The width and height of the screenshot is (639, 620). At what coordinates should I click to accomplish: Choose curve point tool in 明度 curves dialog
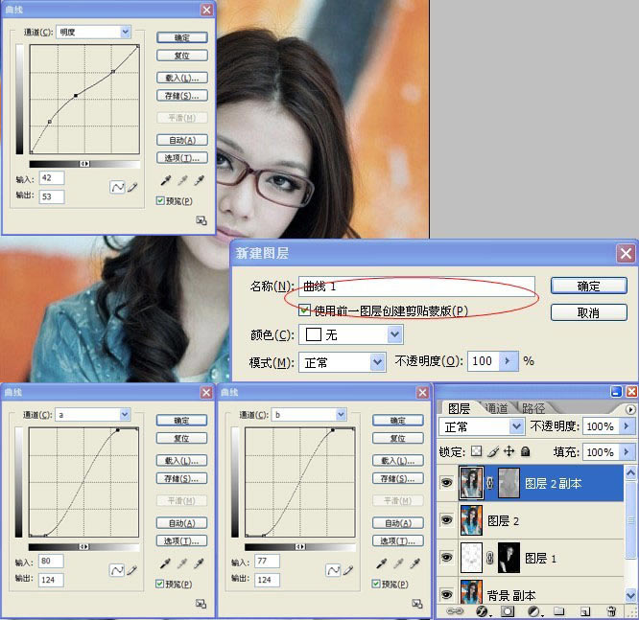click(x=117, y=187)
